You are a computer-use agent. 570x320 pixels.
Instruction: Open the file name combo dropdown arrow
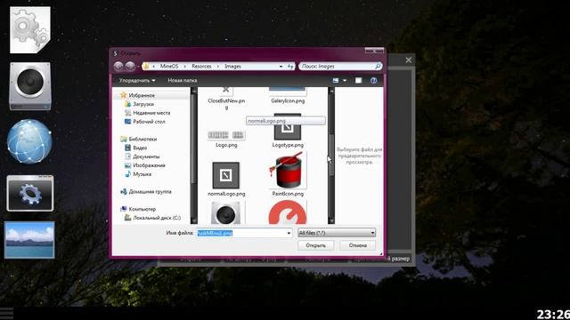click(289, 233)
